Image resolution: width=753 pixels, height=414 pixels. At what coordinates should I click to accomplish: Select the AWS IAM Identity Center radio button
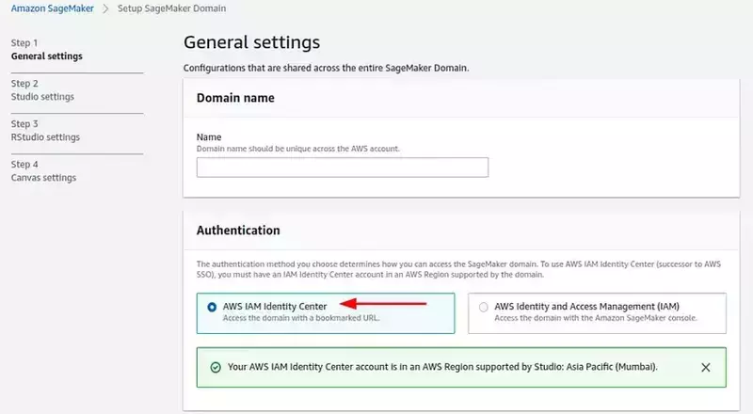tap(211, 307)
